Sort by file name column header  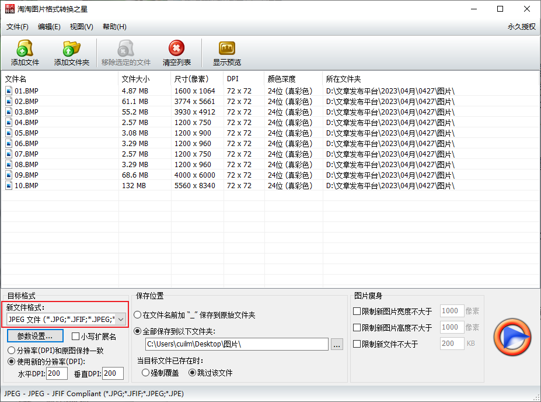(x=60, y=79)
